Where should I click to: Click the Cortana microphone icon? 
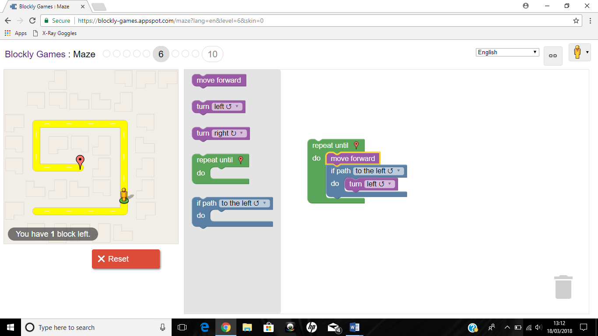pos(163,327)
